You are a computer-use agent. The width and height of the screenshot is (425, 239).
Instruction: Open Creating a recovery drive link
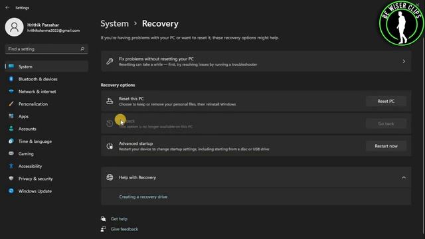coord(143,197)
